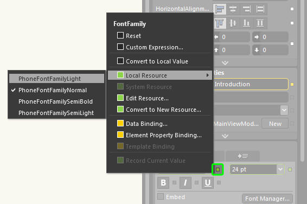Click the New button beside MainViewModel
The height and width of the screenshot is (204, 307).
275,124
